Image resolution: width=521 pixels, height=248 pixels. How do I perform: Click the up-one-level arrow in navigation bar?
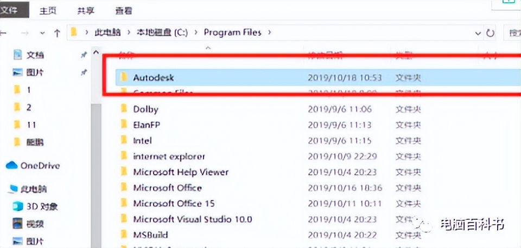pos(57,33)
